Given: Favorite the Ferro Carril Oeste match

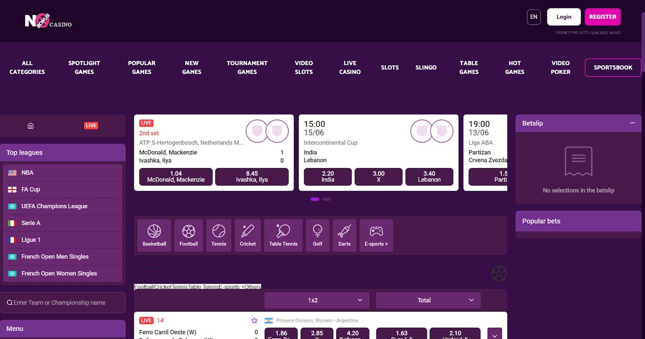Looking at the screenshot, I should pos(254,320).
